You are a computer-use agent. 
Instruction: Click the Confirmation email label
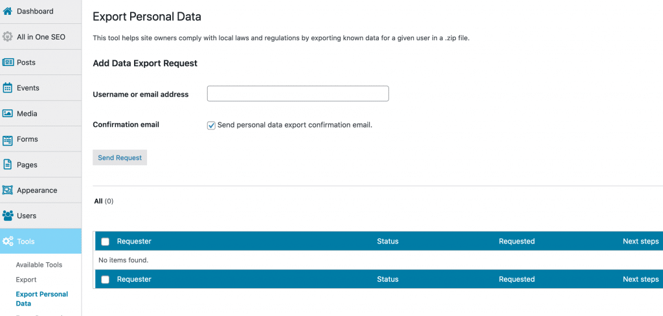point(126,125)
